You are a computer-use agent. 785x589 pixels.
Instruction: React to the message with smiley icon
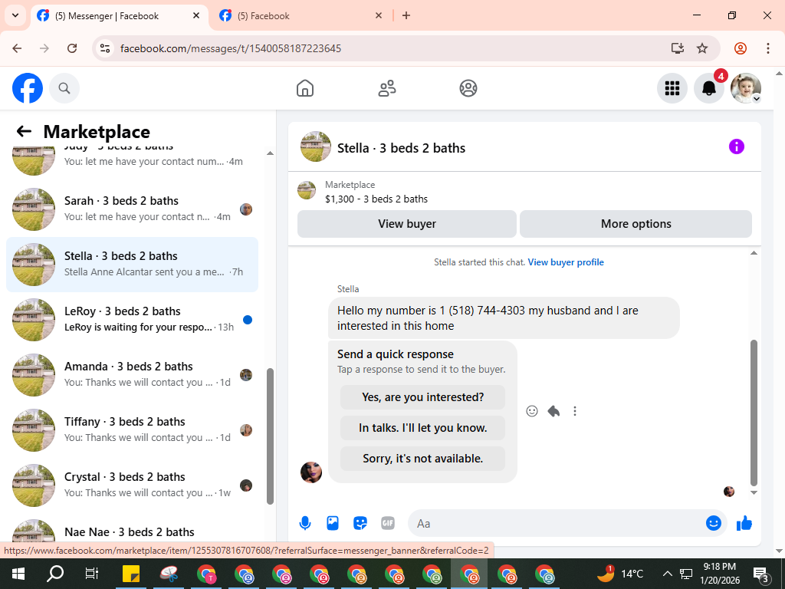click(532, 411)
